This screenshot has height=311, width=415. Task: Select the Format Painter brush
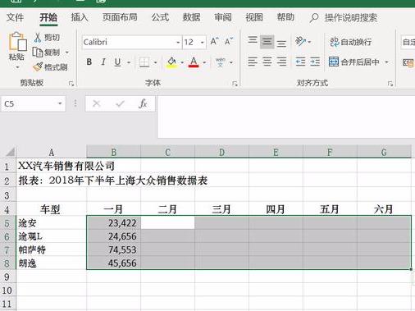pyautogui.click(x=38, y=66)
